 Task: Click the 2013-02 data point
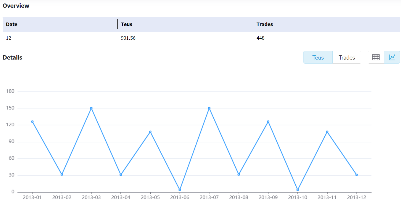62,174
